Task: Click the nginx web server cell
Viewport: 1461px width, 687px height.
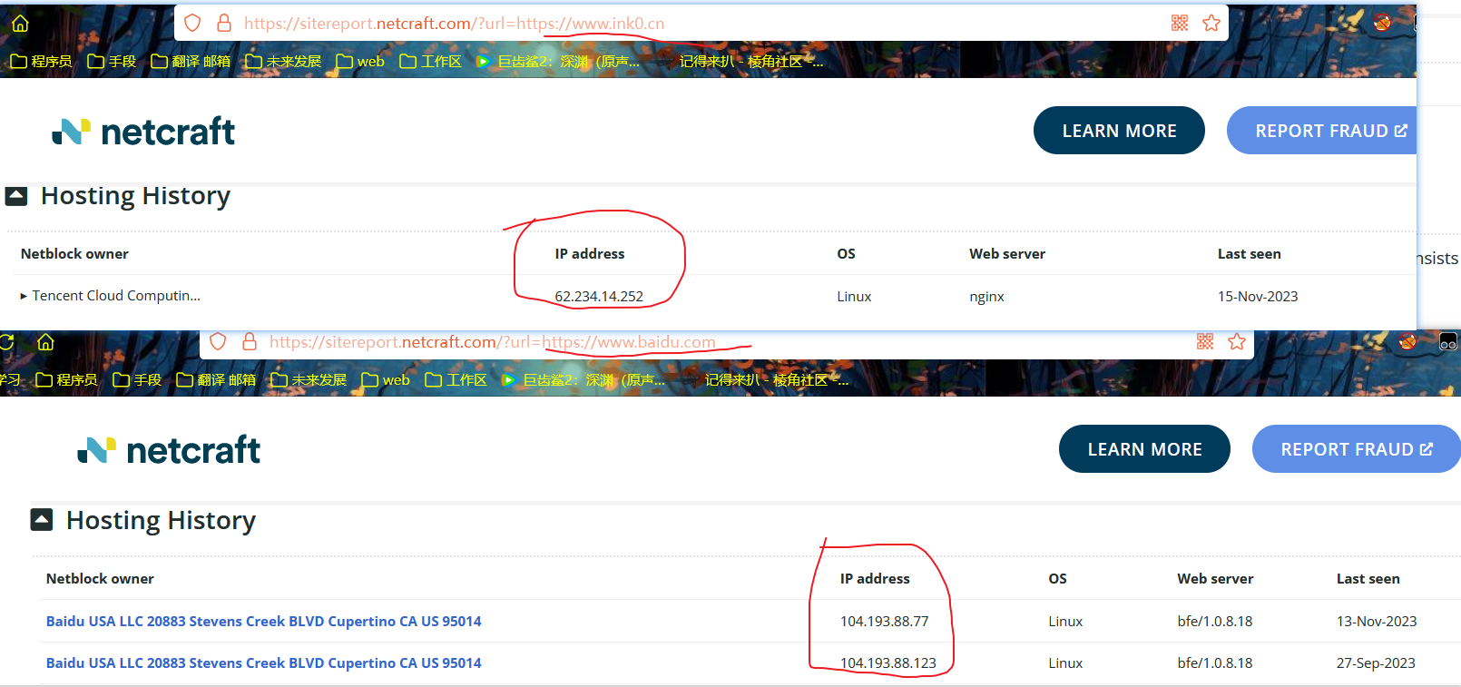Action: (x=986, y=297)
